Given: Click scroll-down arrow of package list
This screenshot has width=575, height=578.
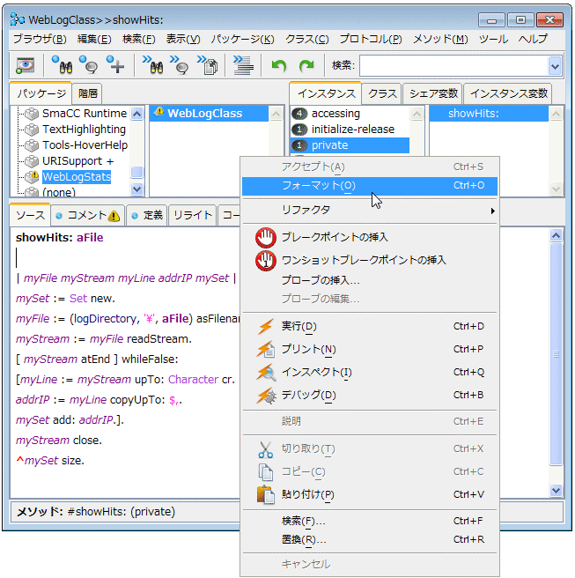Looking at the screenshot, I should click(x=136, y=189).
